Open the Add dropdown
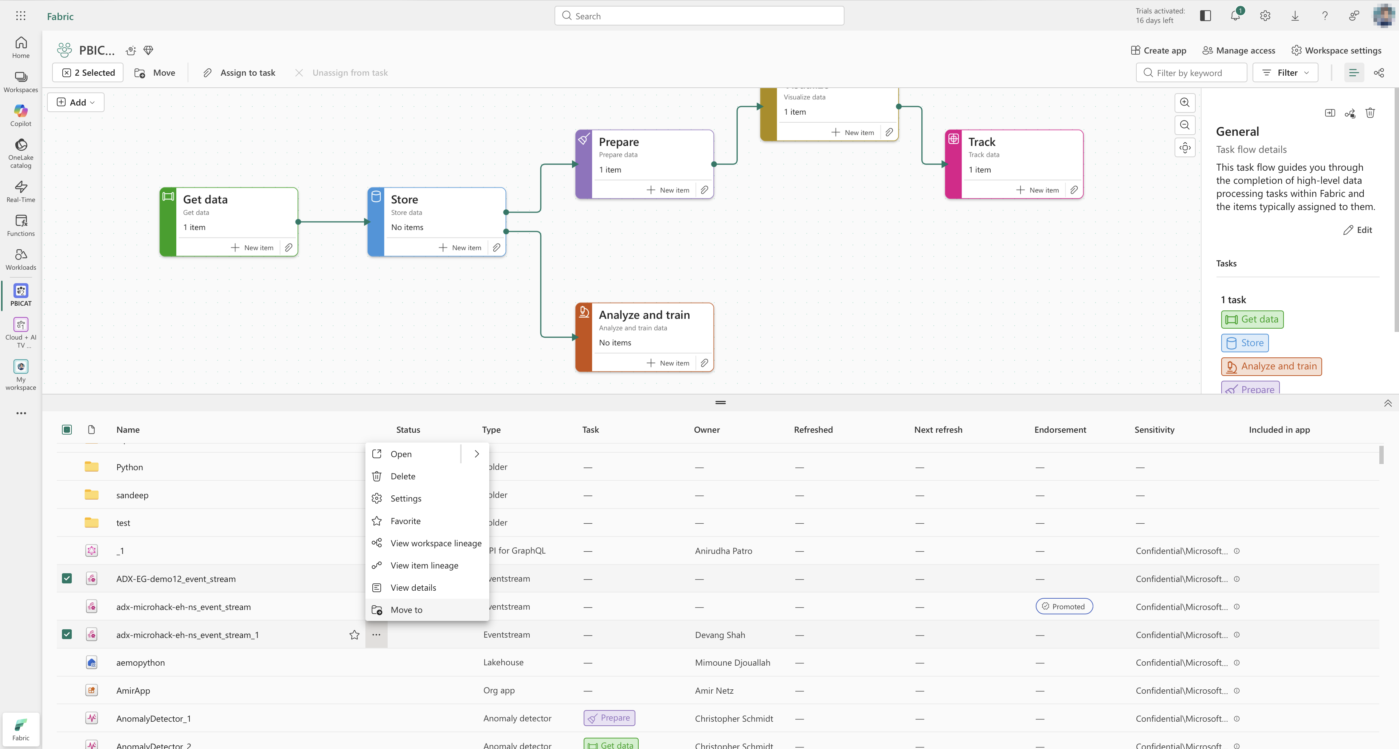The width and height of the screenshot is (1399, 749). point(75,103)
